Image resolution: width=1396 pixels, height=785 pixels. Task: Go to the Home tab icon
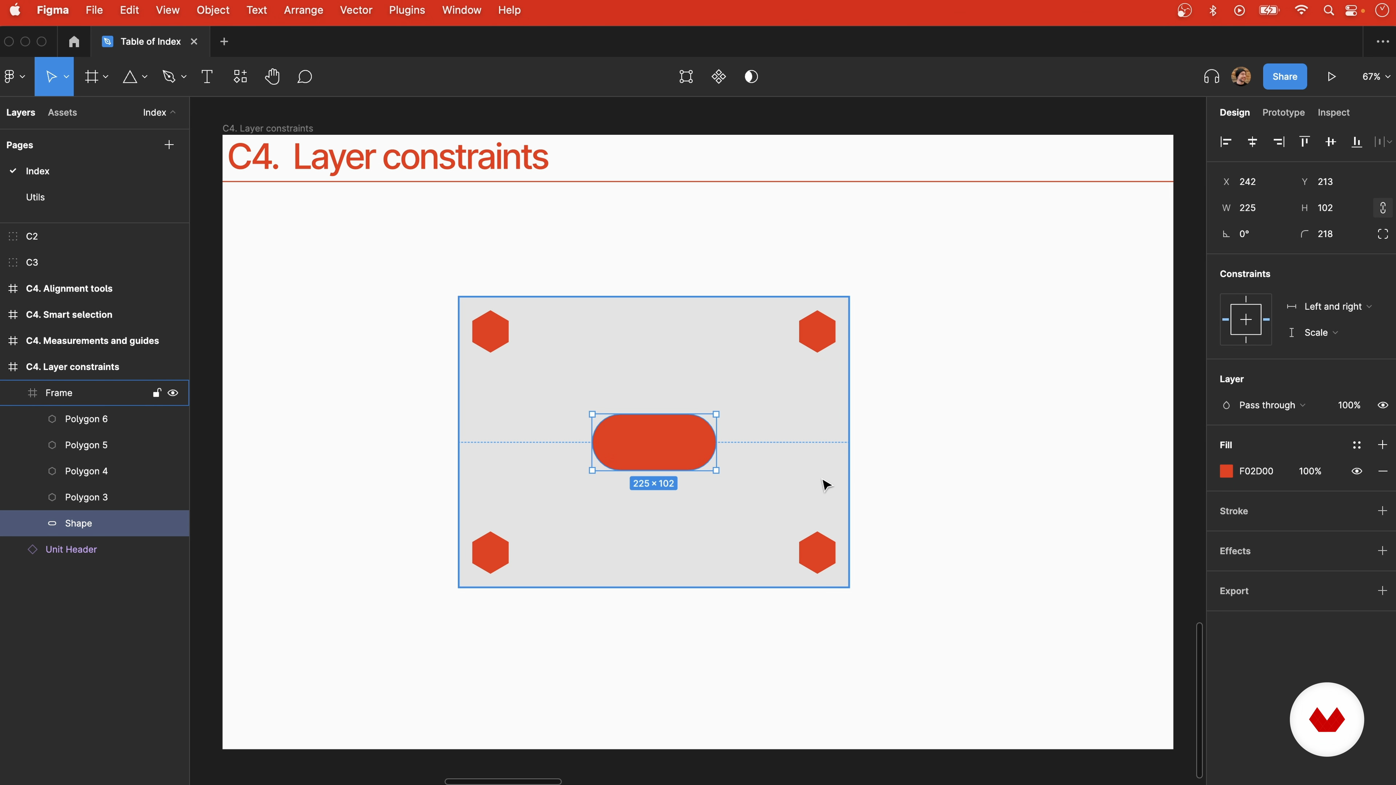(x=74, y=41)
